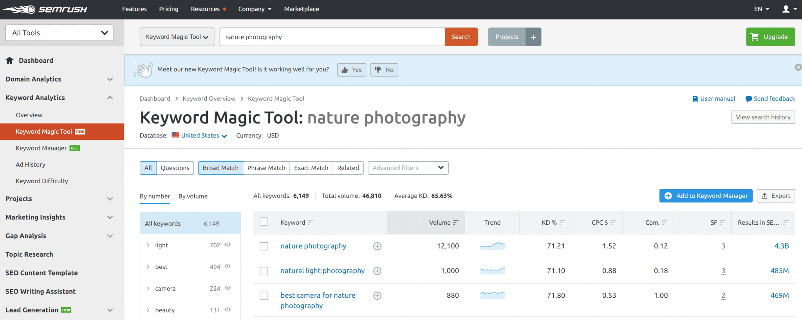Screen dimensions: 802x320
Task: Click View search history button
Action: tap(763, 117)
